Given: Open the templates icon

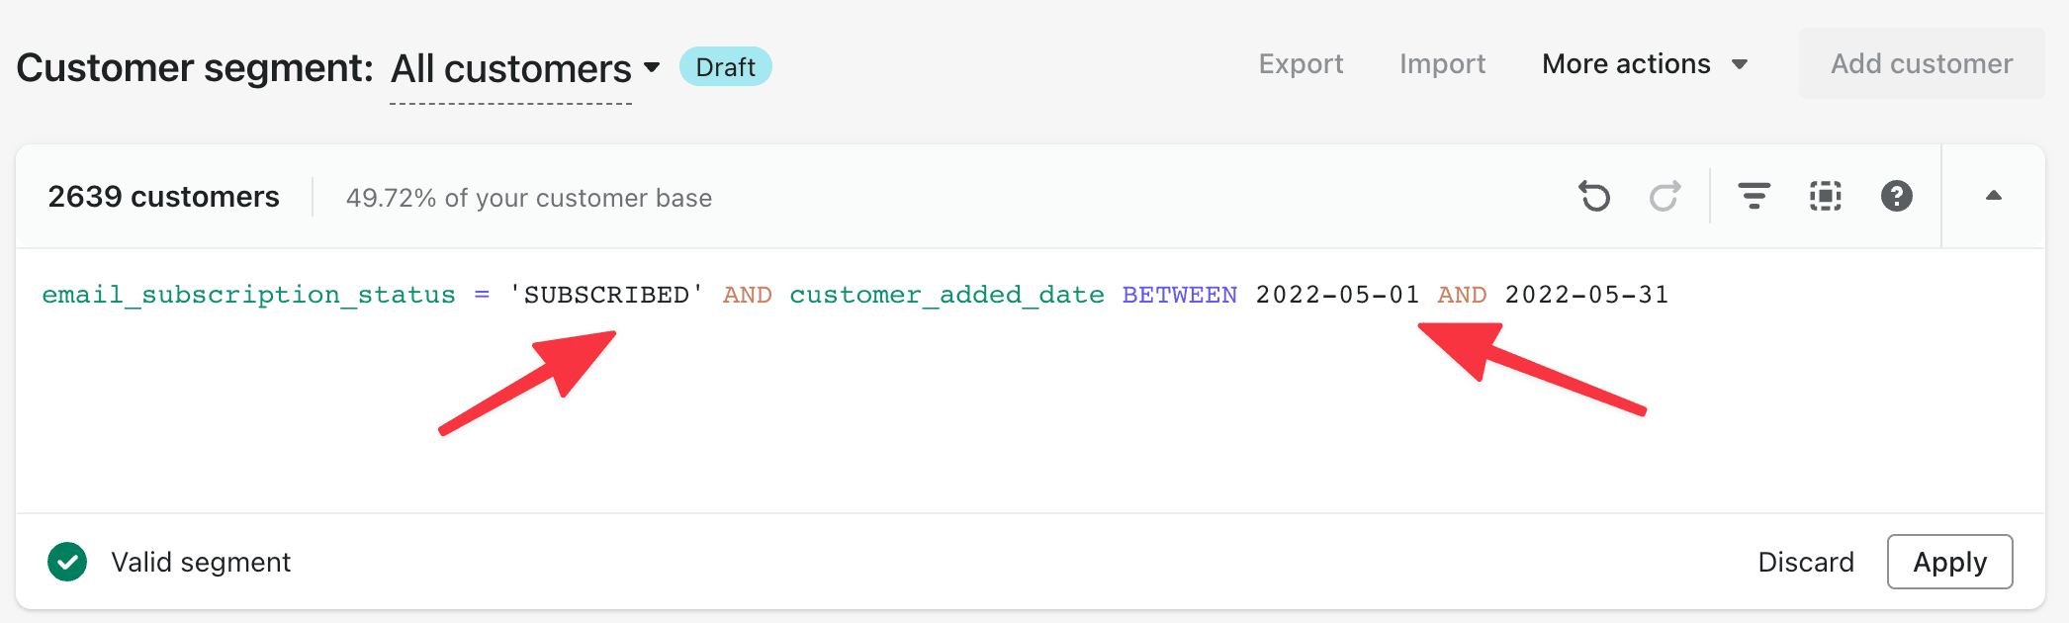Looking at the screenshot, I should [x=1826, y=196].
